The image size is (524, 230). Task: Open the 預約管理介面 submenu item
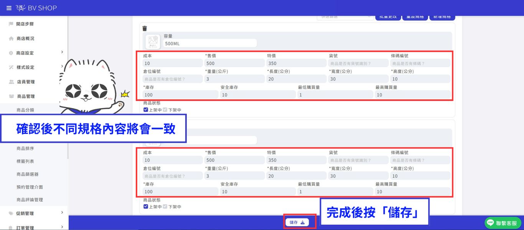coord(30,187)
